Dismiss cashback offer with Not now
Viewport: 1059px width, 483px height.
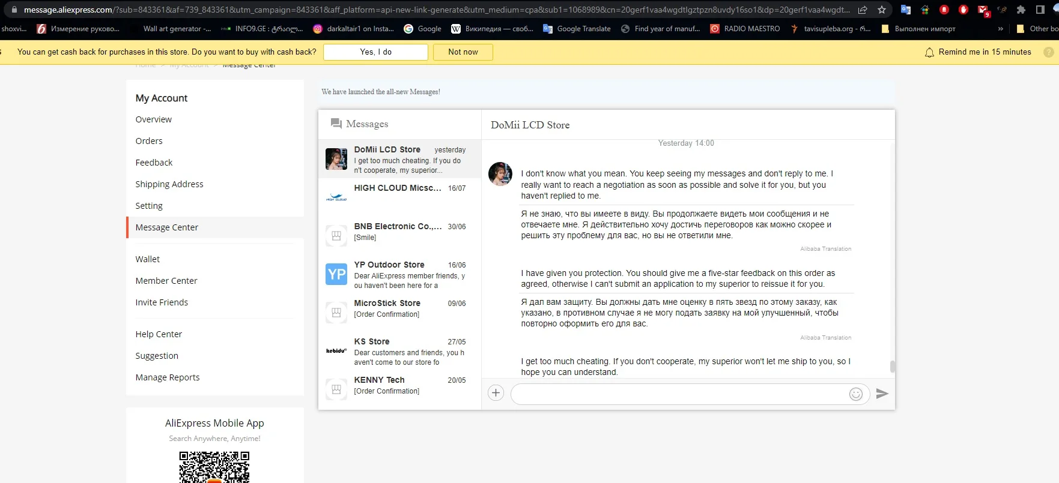click(463, 52)
